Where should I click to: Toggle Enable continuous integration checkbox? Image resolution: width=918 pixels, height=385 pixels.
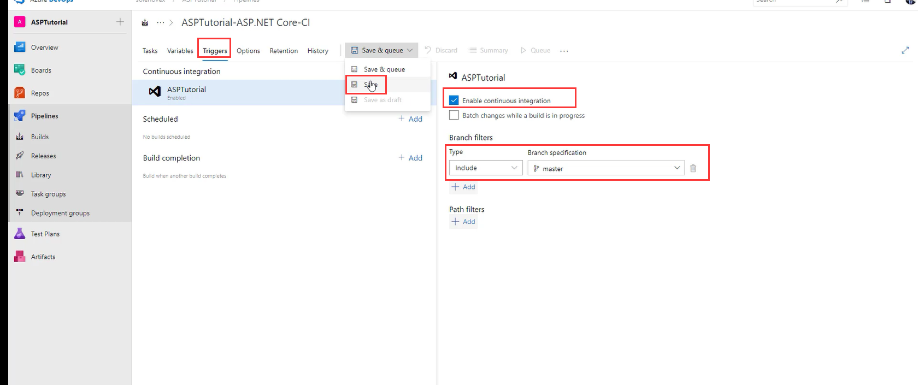coord(454,100)
